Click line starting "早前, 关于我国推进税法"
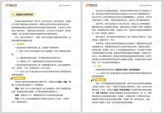This screenshot has width=163, height=114. (124, 84)
